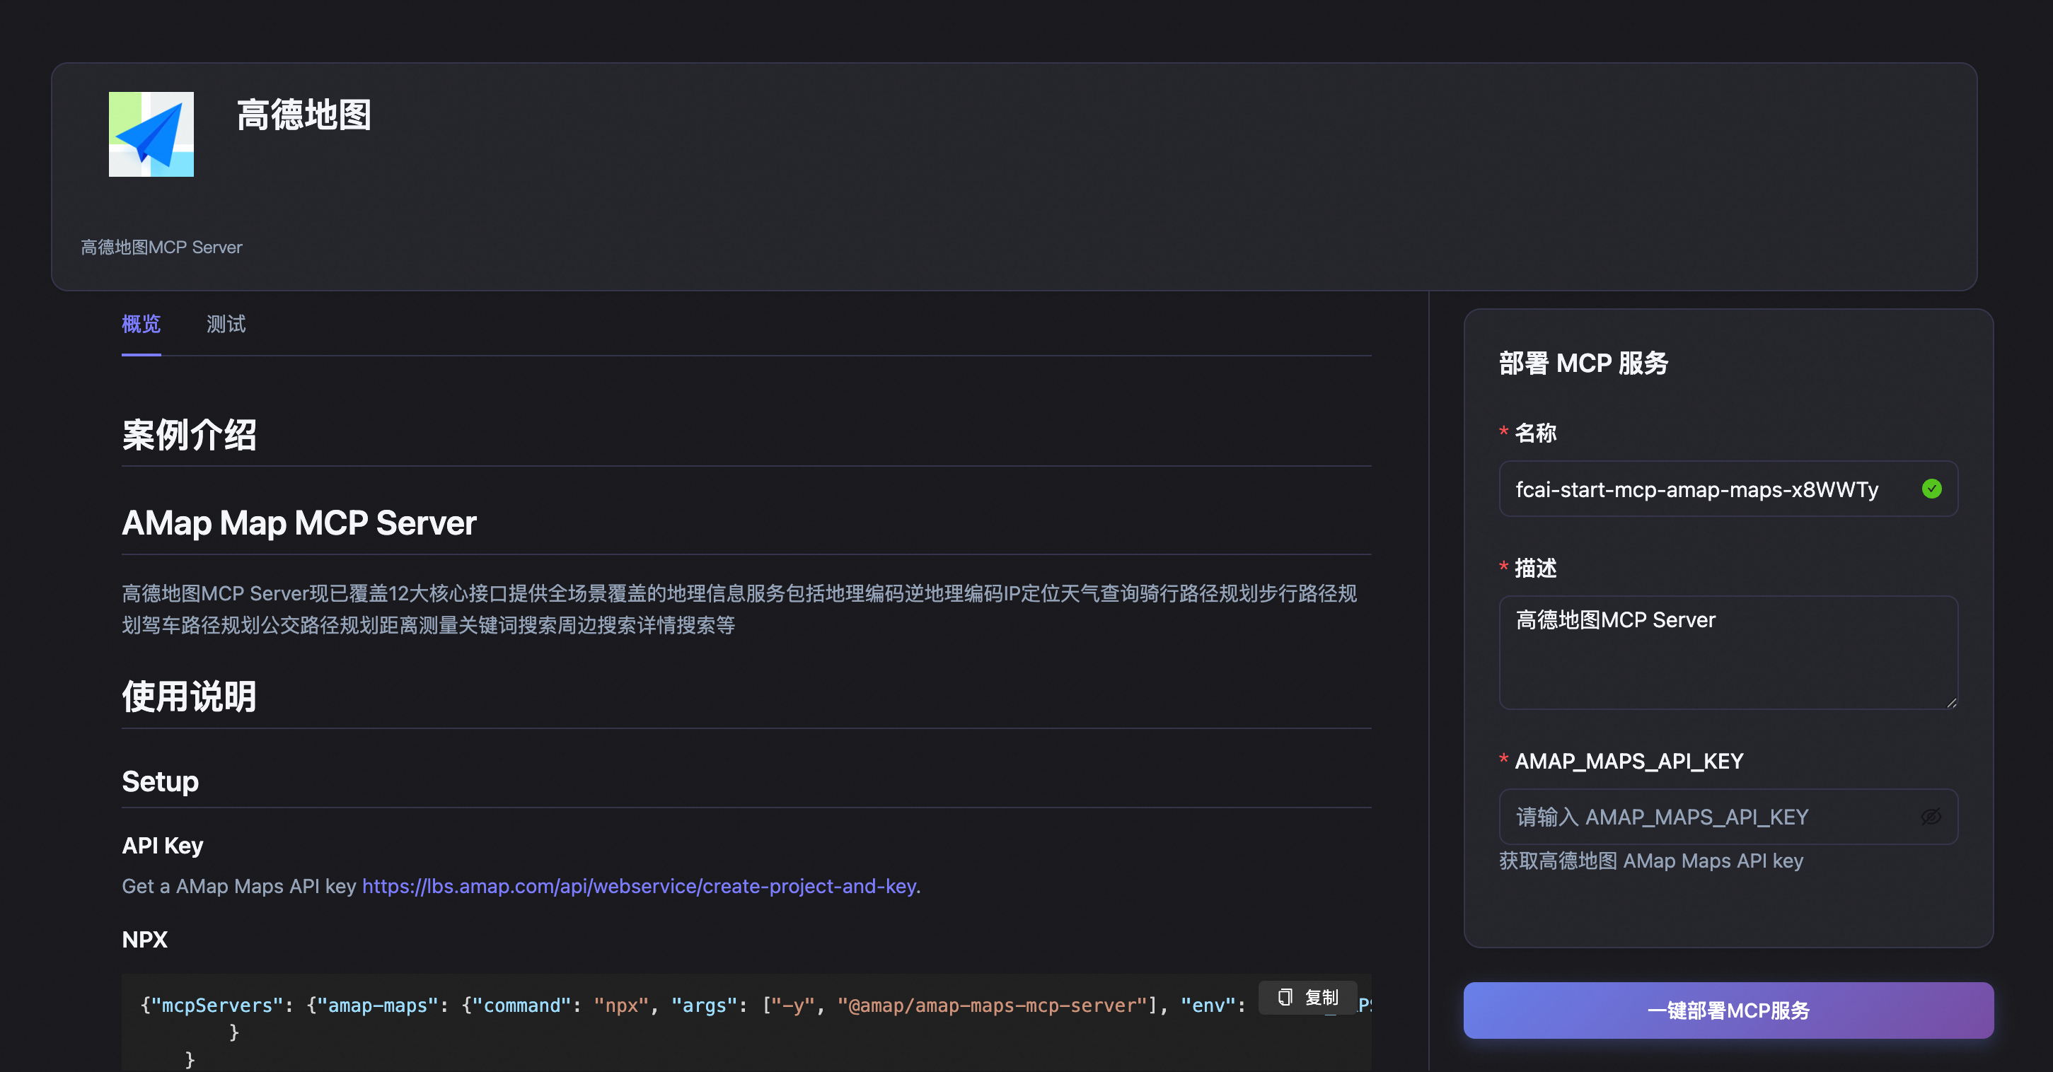Screen dimensions: 2053x1072
Task: Click the AMap Map MCP Server heading
Action: point(299,523)
